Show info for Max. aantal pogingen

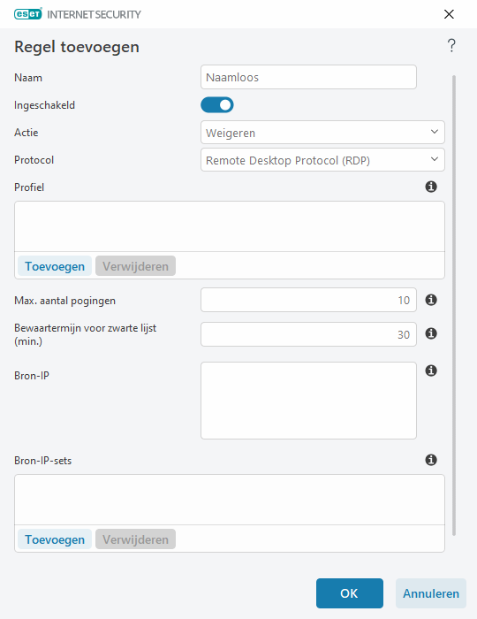point(431,300)
